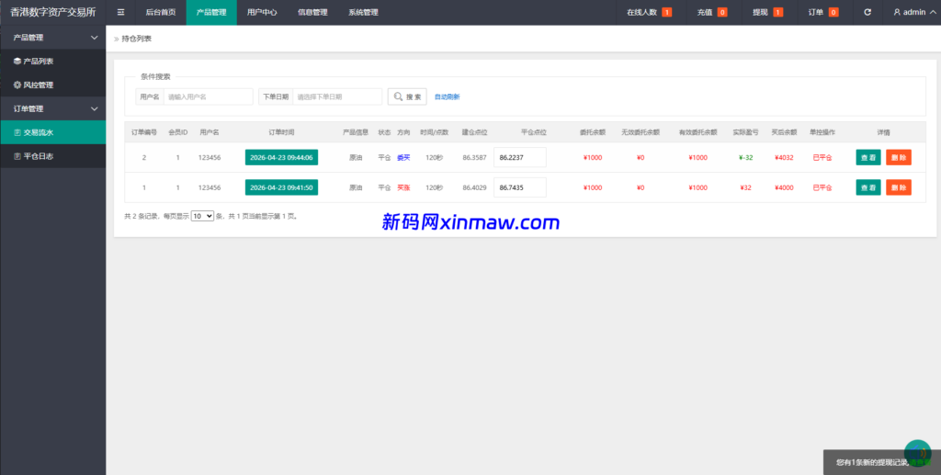This screenshot has width=941, height=475.
Task: Click 删除 for order 1
Action: (899, 187)
